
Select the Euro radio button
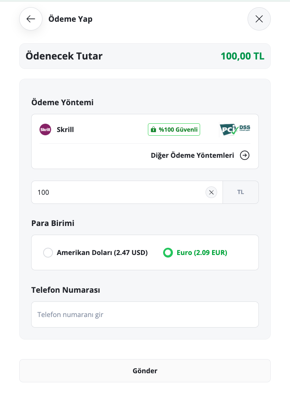[x=168, y=253]
